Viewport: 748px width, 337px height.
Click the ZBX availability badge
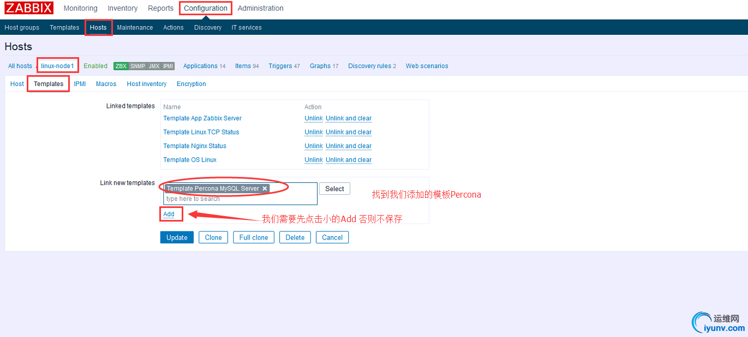(121, 66)
